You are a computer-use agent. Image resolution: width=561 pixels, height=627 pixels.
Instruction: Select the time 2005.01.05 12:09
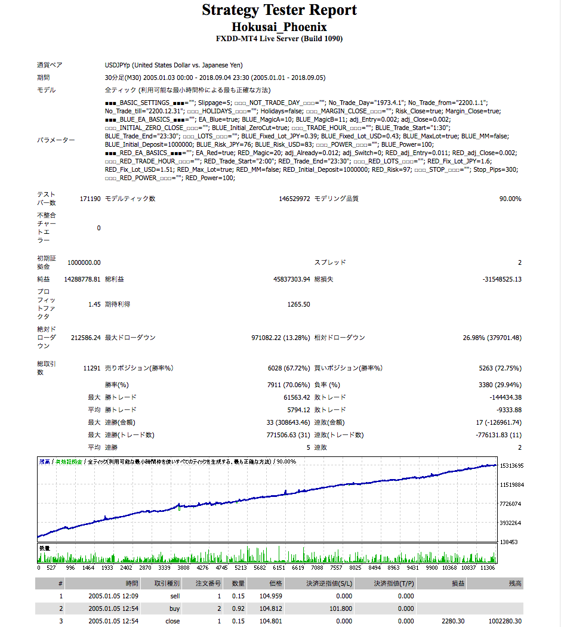click(113, 596)
